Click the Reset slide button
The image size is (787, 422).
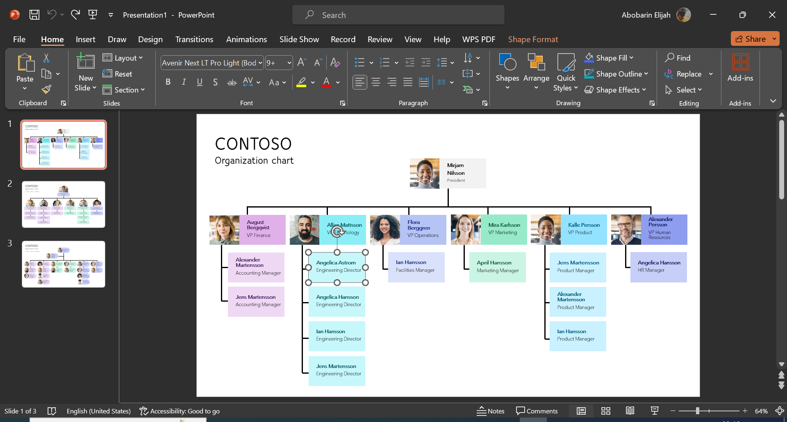click(x=118, y=74)
